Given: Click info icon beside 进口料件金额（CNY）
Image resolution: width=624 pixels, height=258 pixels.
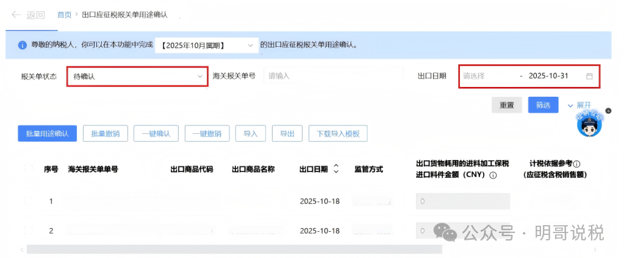Looking at the screenshot, I should pyautogui.click(x=493, y=175).
